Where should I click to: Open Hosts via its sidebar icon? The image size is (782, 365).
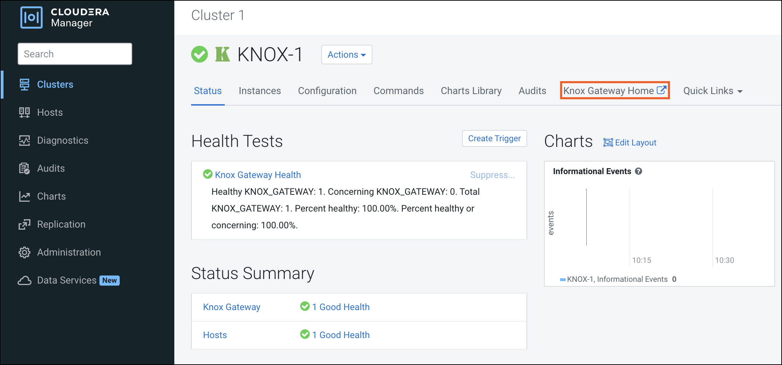coord(25,112)
